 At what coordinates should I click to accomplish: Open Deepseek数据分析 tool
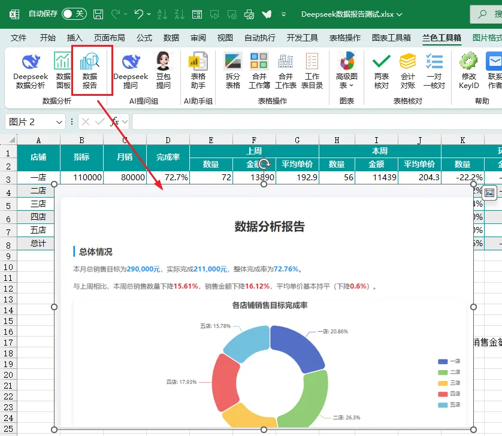31,71
